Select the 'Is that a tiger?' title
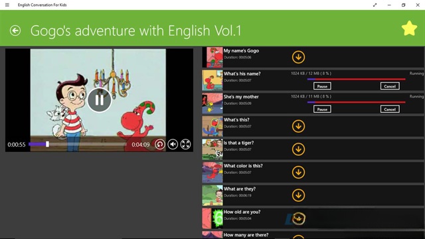Screen dimensions: 425x239 pyautogui.click(x=239, y=143)
